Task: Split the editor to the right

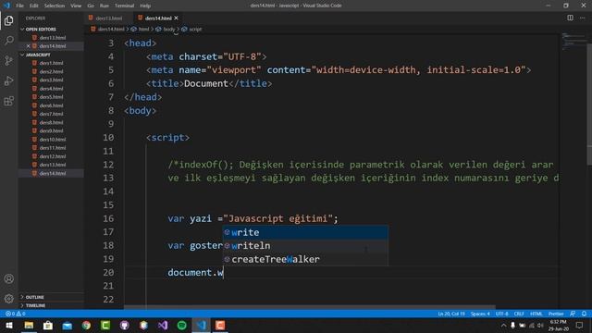Action: 570,18
